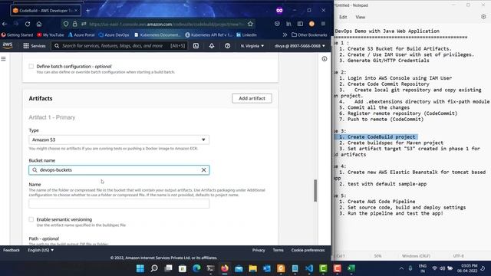The width and height of the screenshot is (491, 276).
Task: Open AWS CloudShell icon
Action: (x=196, y=46)
